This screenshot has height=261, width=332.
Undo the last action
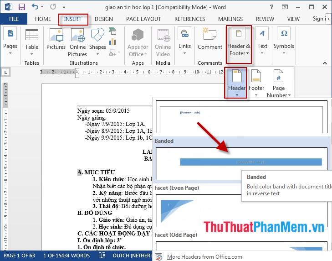pyautogui.click(x=35, y=7)
